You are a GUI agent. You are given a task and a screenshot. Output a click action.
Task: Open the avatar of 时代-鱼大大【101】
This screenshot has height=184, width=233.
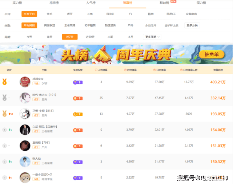[25, 98]
